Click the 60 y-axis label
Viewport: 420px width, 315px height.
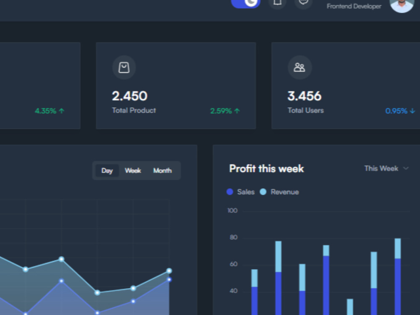[234, 264]
